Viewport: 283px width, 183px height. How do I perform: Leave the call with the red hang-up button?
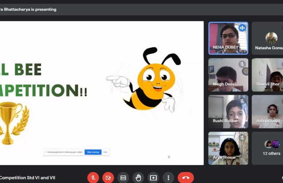186,178
